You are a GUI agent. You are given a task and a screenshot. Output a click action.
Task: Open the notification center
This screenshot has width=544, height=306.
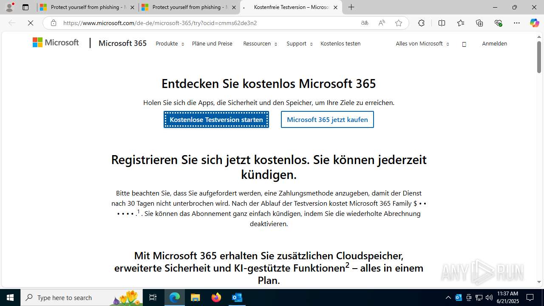coord(530,297)
